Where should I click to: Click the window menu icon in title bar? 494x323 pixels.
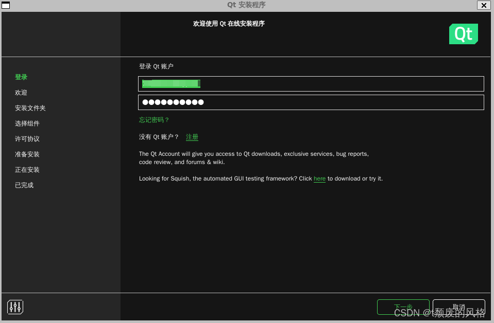(x=6, y=5)
